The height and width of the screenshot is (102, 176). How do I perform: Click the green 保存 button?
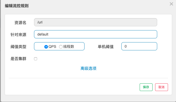click(146, 87)
